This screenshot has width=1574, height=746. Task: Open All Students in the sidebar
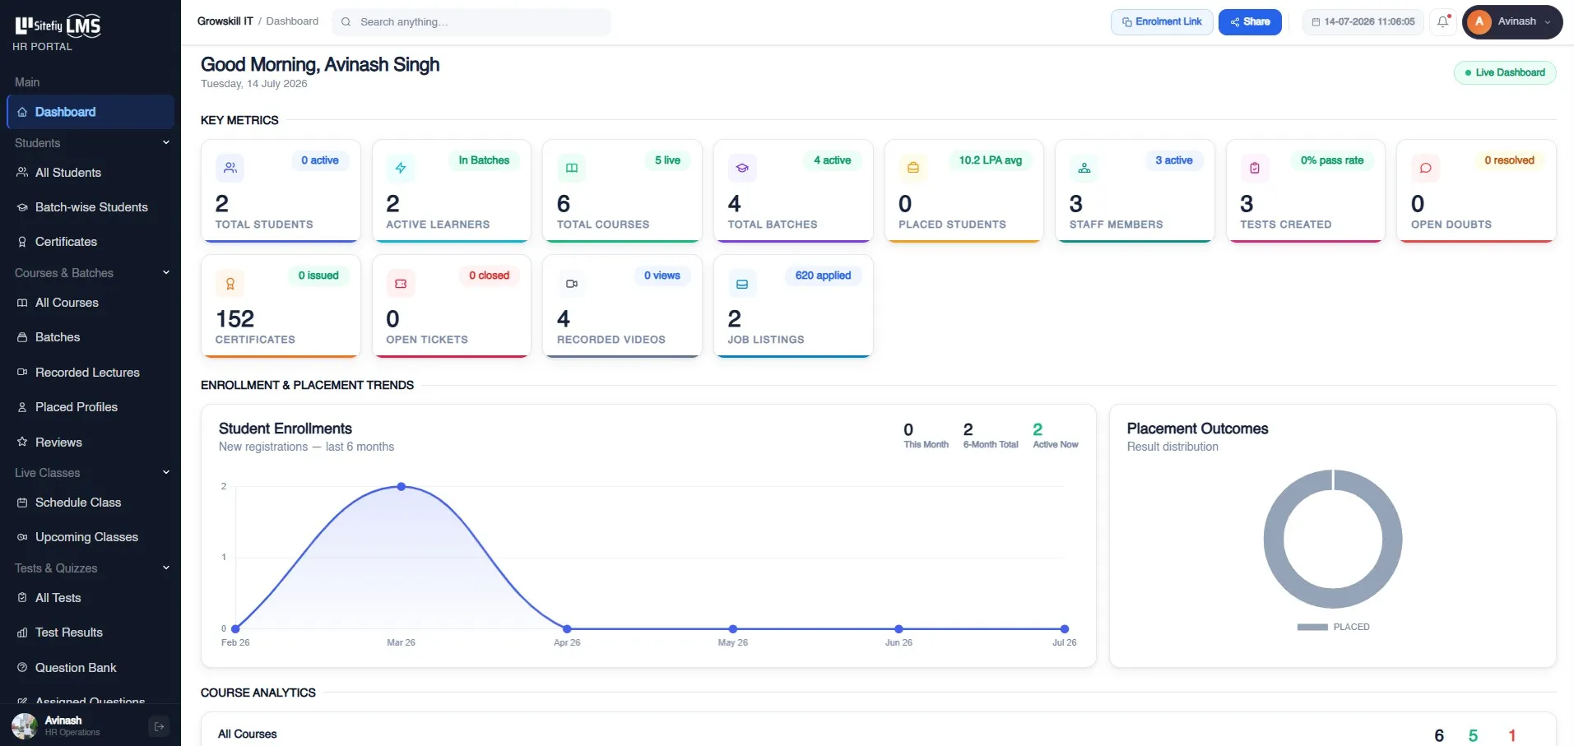pyautogui.click(x=91, y=173)
